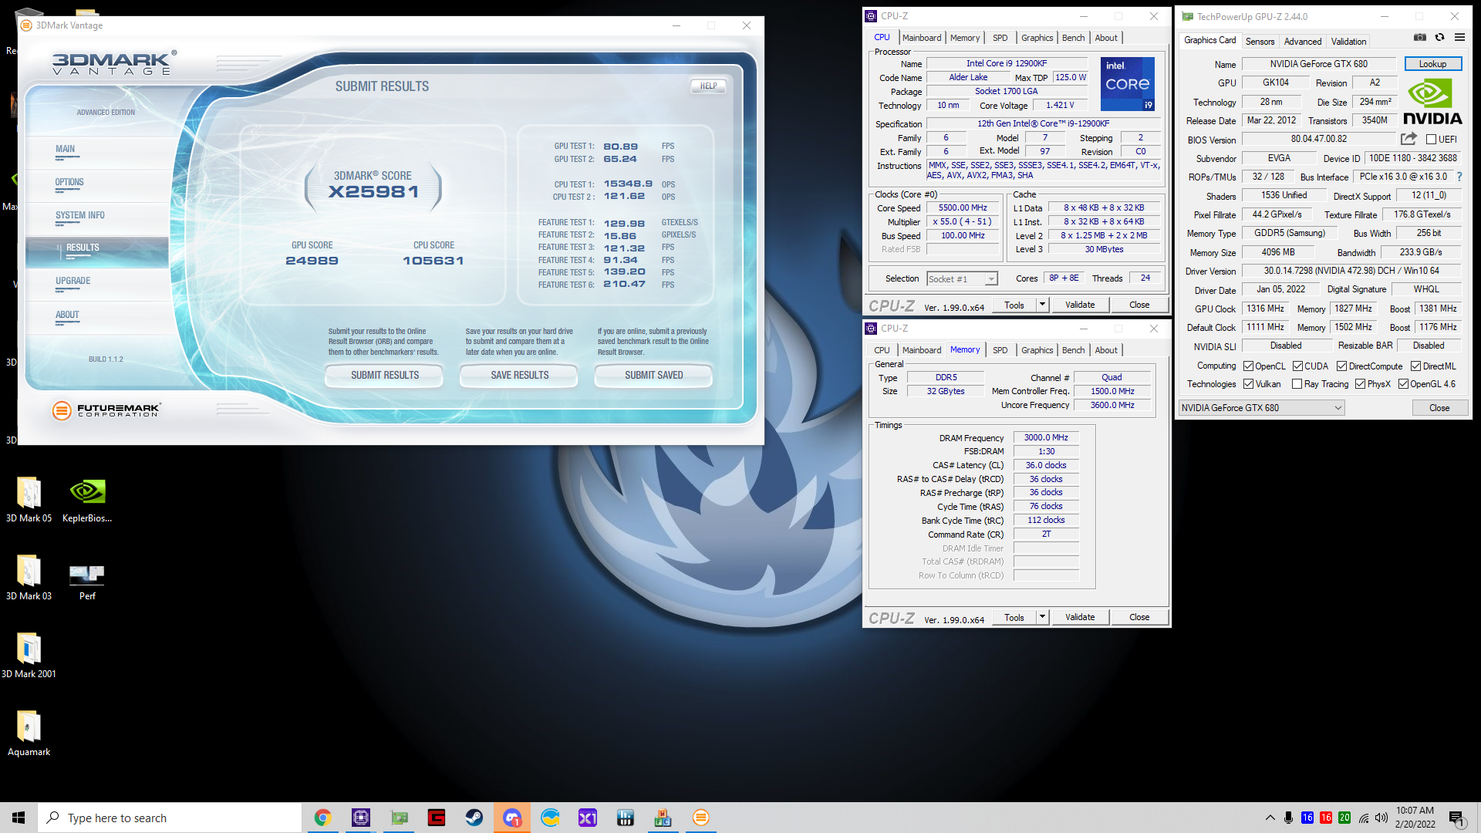Select the 3D Mark 05 desktop folder

click(29, 500)
